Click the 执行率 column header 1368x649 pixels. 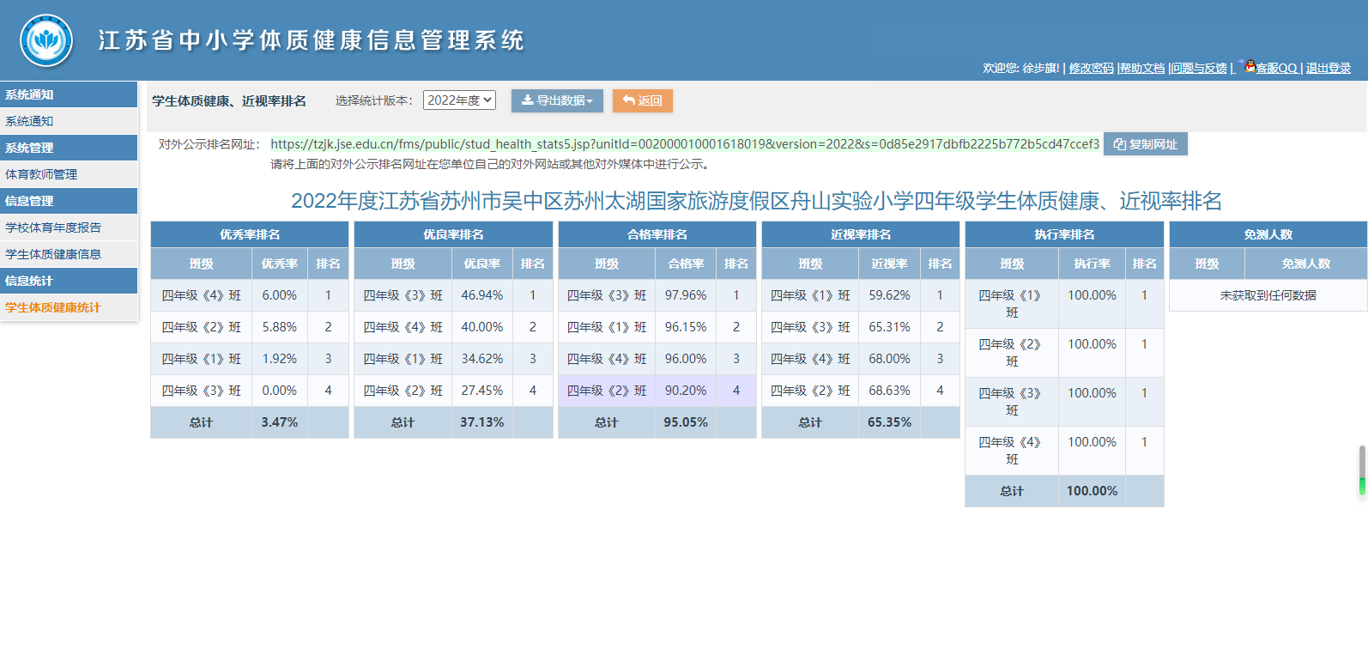point(1092,264)
